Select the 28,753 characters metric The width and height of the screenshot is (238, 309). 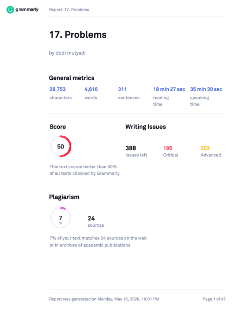click(x=60, y=93)
